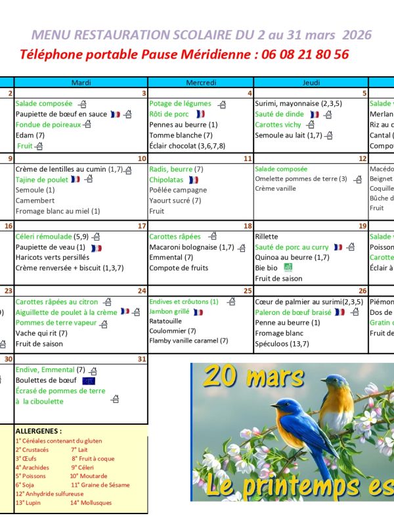
Task: Click the Mardi column header
Action: 81,83
